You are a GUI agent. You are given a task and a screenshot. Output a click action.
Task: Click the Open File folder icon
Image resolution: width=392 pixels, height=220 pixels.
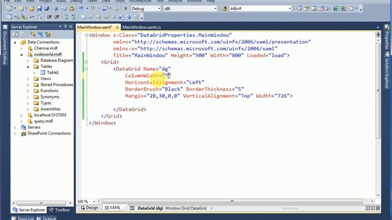tap(31, 9)
